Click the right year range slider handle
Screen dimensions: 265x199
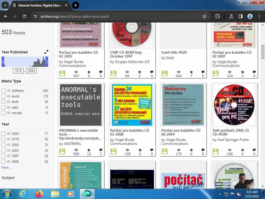(x=47, y=62)
